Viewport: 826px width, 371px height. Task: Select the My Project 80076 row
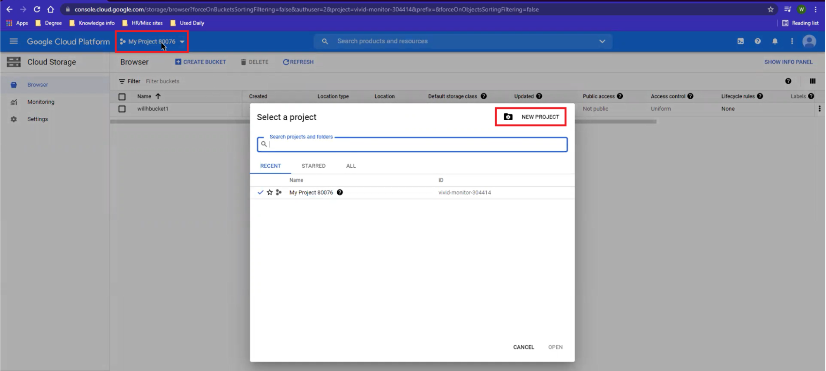412,193
